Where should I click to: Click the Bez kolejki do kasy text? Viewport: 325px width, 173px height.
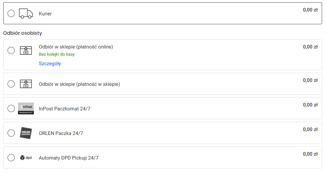tap(57, 54)
